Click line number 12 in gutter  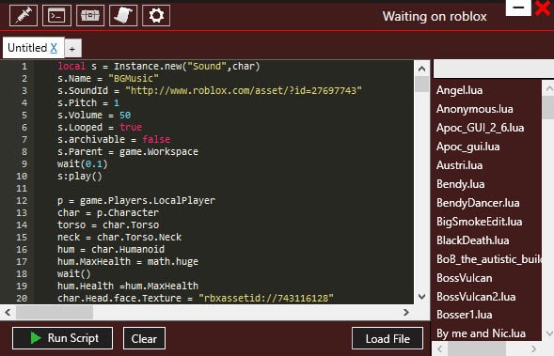(22, 200)
